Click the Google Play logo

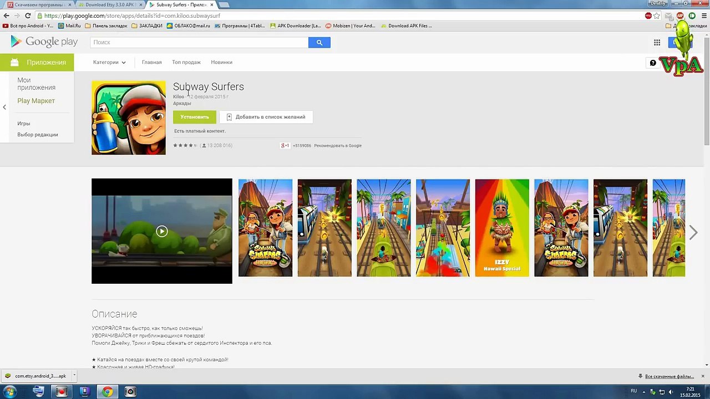click(44, 42)
